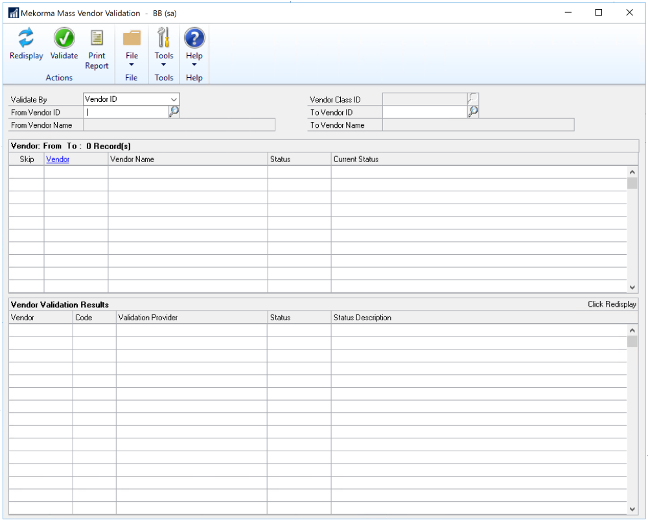Open the Help question mark icon
This screenshot has height=520, width=648.
point(194,38)
